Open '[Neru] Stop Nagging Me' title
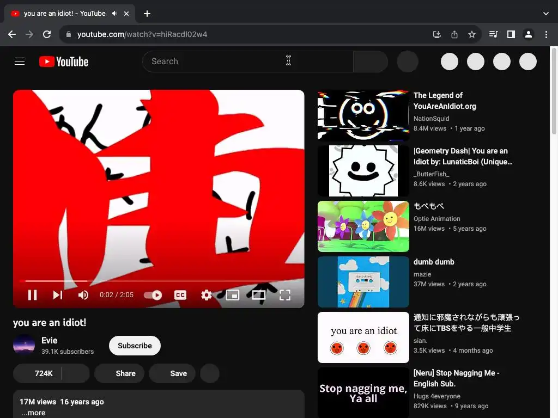The width and height of the screenshot is (558, 418). 457,378
